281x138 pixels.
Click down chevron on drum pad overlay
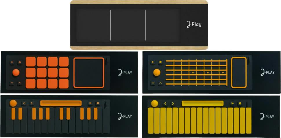tap(12, 83)
